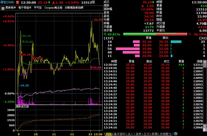Viewport: 207px width, 136px height.
Task: Click the 本益比 value 6.90
Action: click(x=203, y=31)
